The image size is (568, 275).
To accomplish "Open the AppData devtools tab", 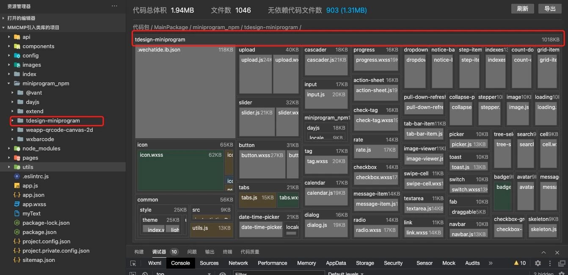I will 336,263.
